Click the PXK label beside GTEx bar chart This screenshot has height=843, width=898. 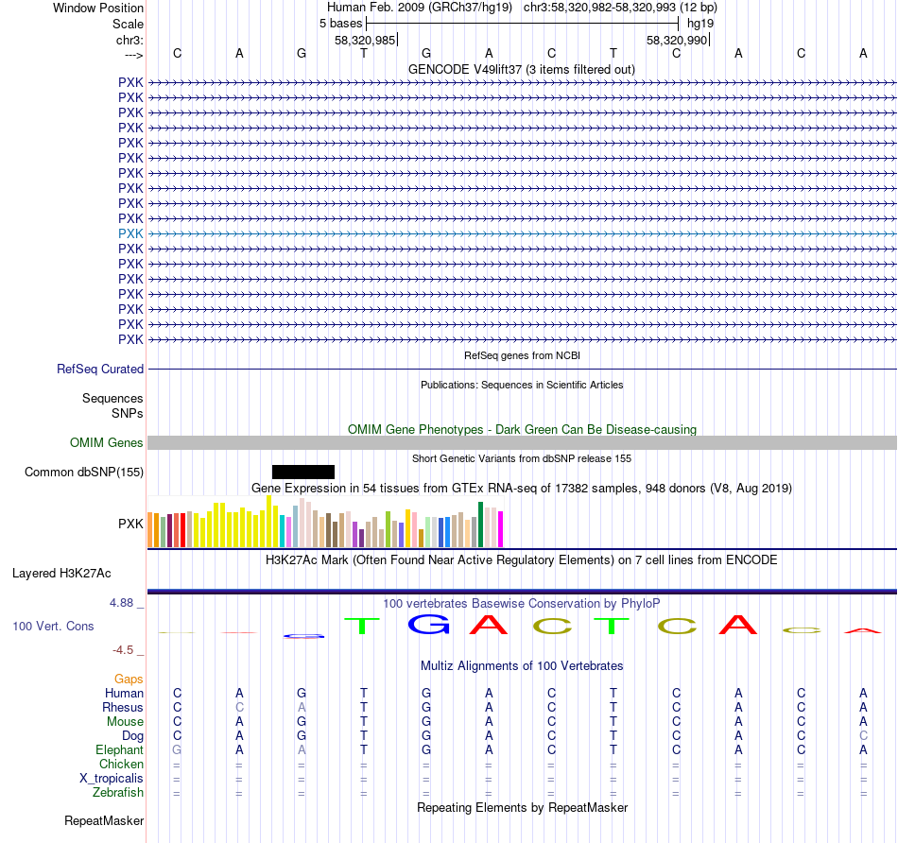[130, 524]
